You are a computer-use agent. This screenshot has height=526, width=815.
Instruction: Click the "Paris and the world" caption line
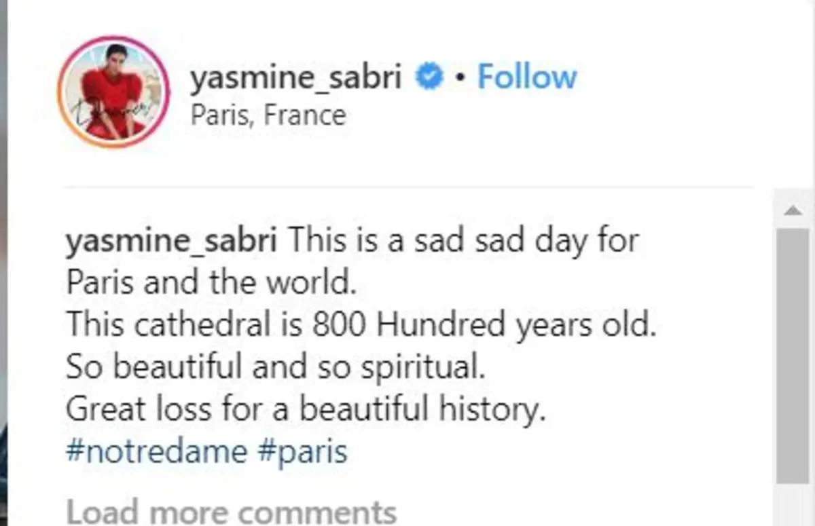tap(211, 284)
